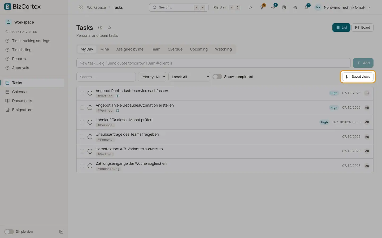Mark Zahlungseingänge der Woche abgleichen complete via circle
Image resolution: width=382 pixels, height=238 pixels.
pos(90,166)
